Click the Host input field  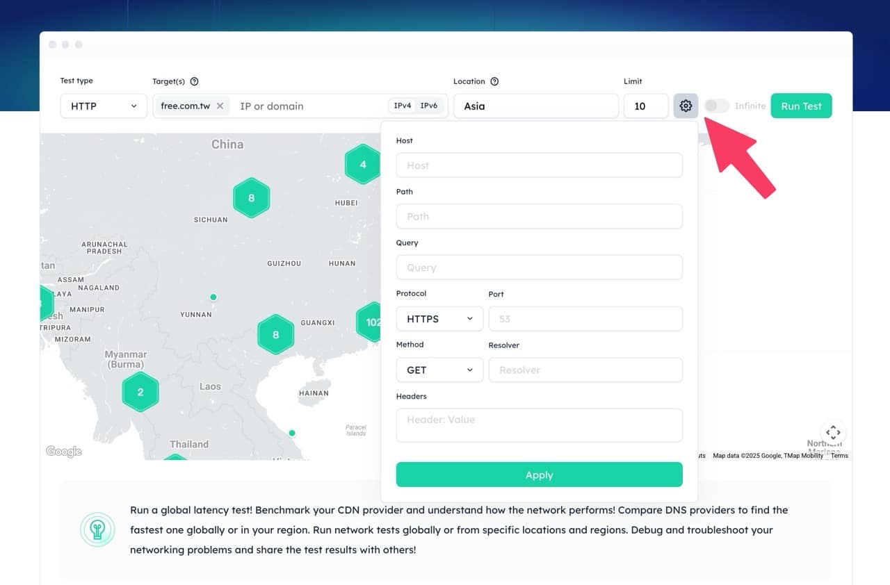539,165
